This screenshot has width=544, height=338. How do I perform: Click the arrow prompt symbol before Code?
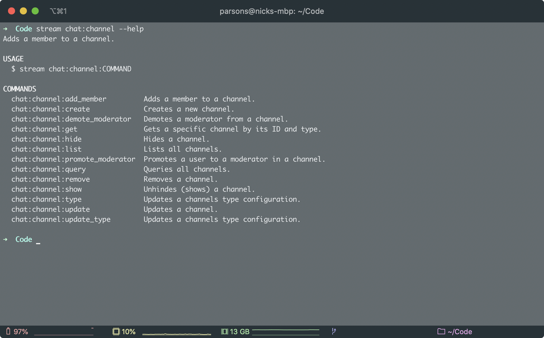coord(6,29)
